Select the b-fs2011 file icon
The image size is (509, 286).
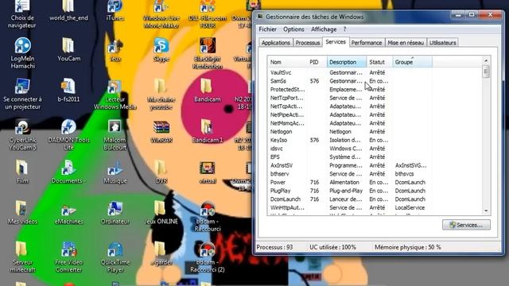[x=68, y=90]
